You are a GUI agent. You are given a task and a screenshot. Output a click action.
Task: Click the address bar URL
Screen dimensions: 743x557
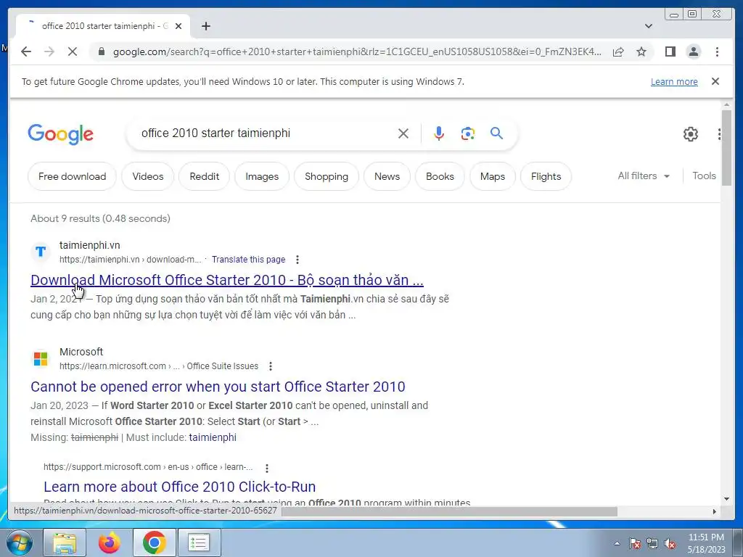(357, 51)
